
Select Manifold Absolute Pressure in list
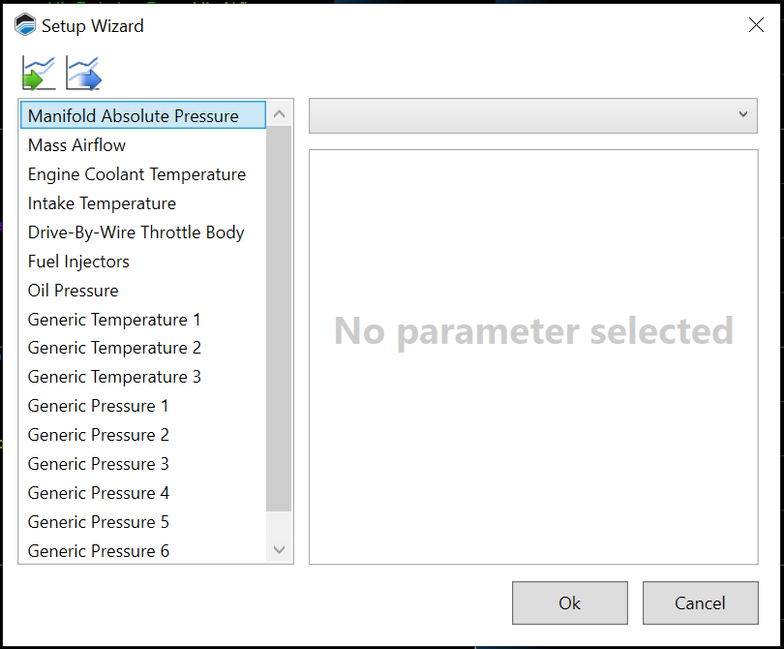(x=133, y=116)
